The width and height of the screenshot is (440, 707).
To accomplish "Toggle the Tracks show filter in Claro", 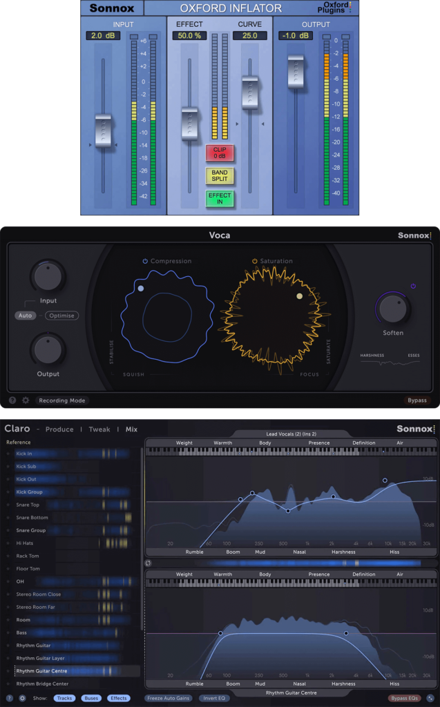I will point(64,698).
